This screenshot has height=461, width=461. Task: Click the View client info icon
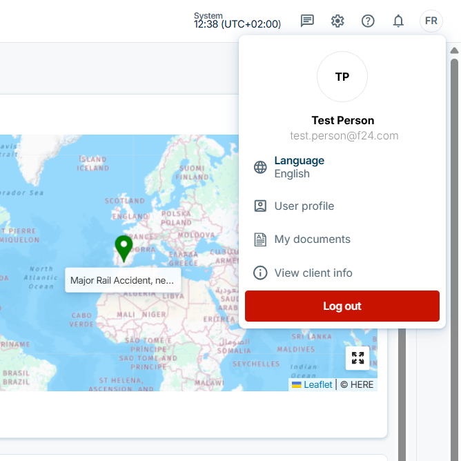pyautogui.click(x=260, y=273)
